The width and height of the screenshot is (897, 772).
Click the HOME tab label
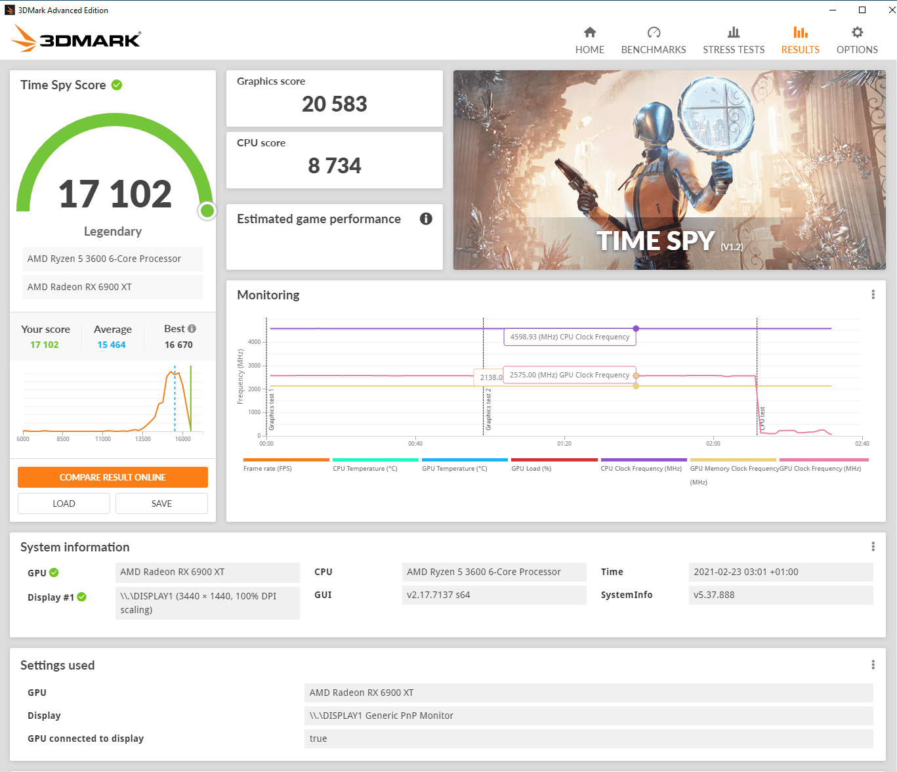(589, 50)
